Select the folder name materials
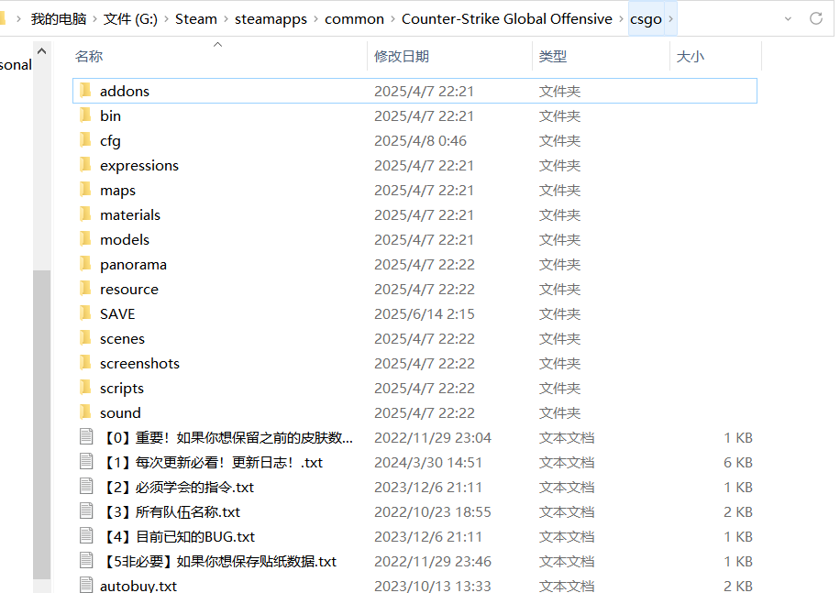Image resolution: width=840 pixels, height=593 pixels. 130,214
